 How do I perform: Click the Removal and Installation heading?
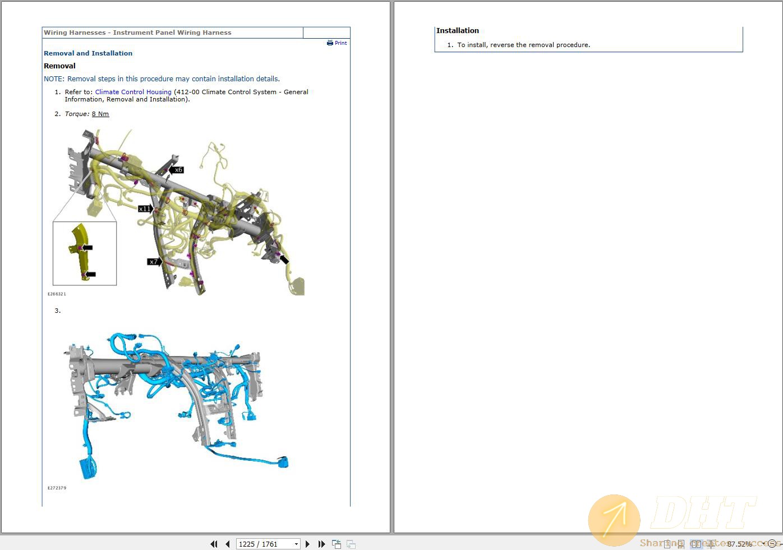click(x=88, y=53)
